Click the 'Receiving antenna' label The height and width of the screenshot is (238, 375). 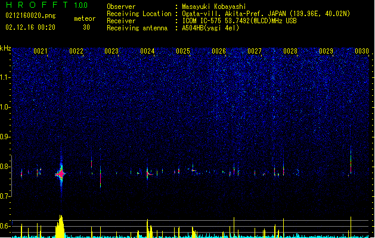[x=137, y=28]
